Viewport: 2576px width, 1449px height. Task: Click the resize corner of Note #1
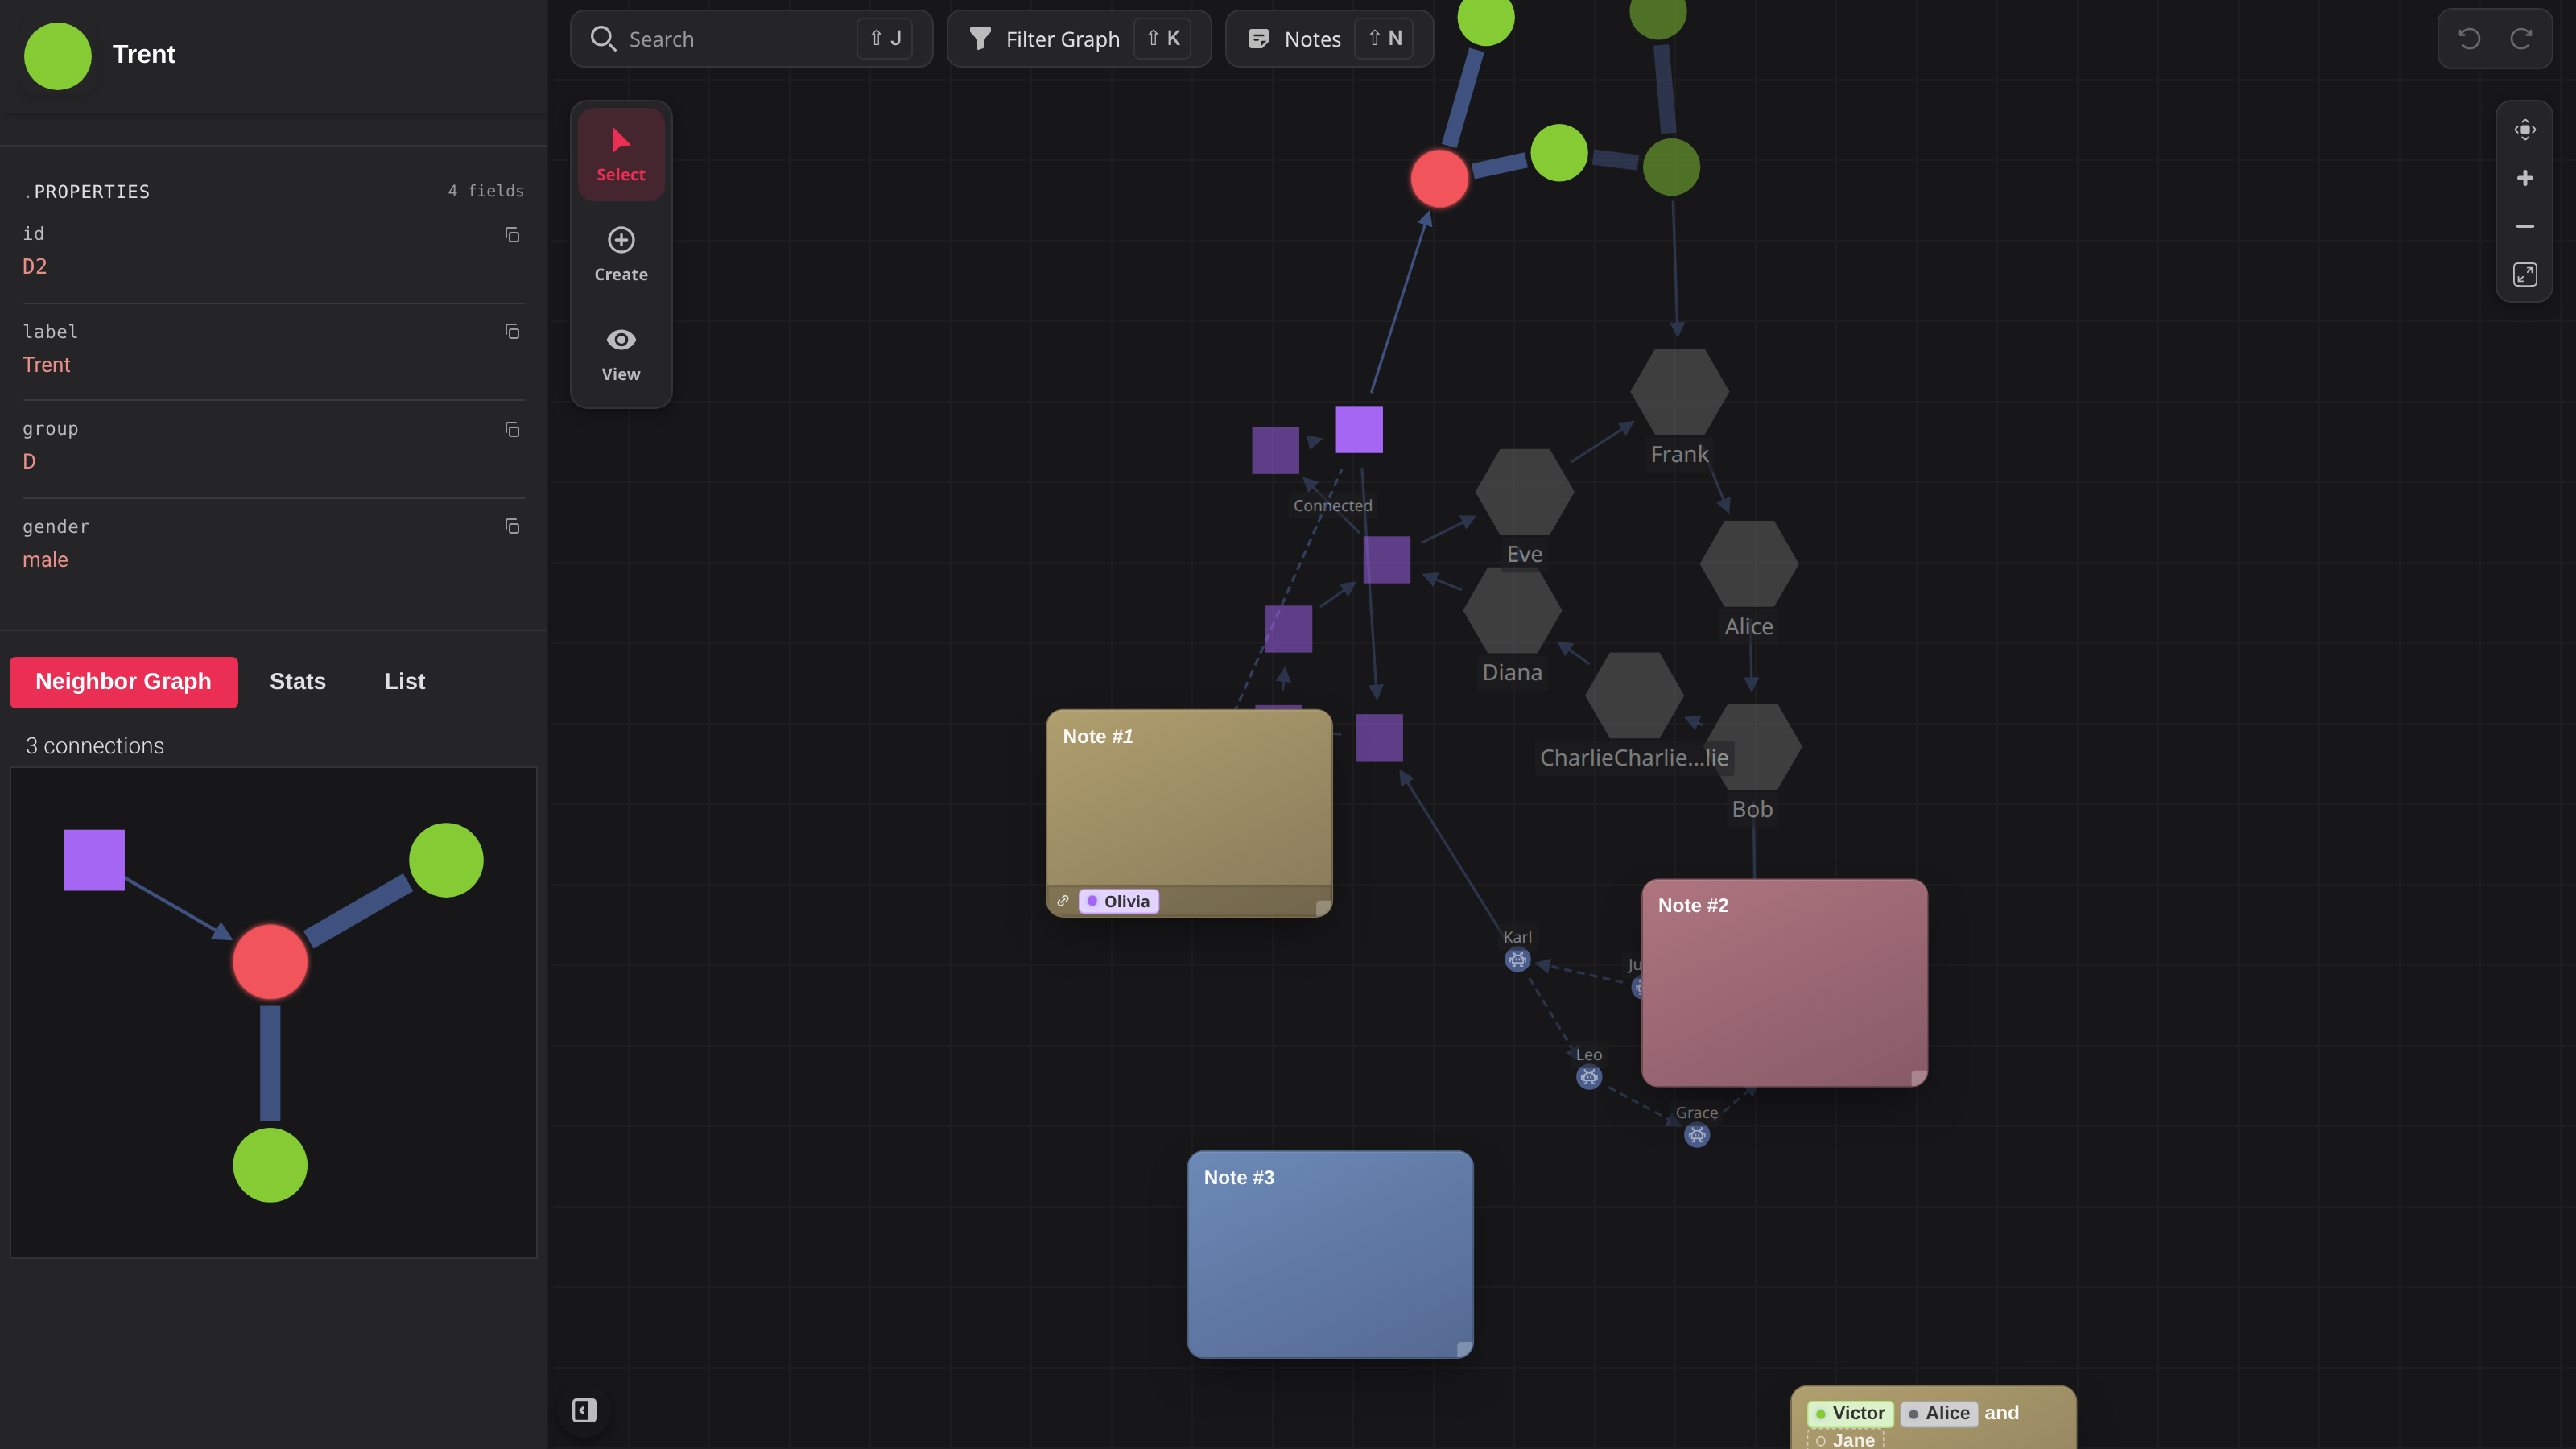[x=1323, y=908]
